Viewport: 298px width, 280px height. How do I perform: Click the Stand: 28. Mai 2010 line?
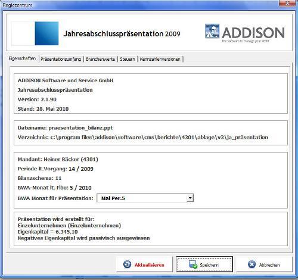pos(43,109)
